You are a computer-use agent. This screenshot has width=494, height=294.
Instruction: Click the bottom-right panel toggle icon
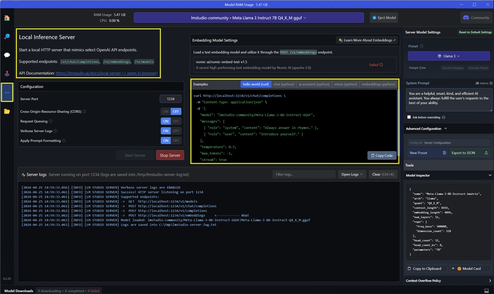(487, 291)
